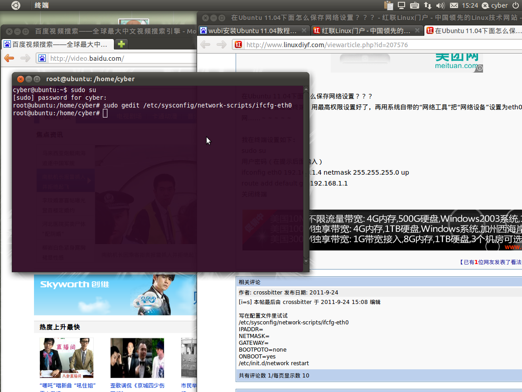The height and width of the screenshot is (392, 522).
Task: Open the Skyworth 创维 banner ad
Action: pos(115,294)
